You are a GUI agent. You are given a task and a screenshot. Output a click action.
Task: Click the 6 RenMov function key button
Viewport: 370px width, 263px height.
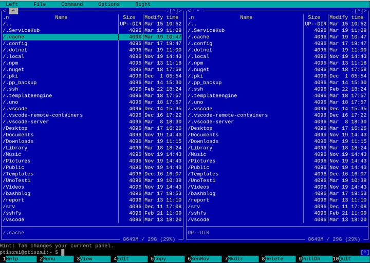click(x=203, y=259)
